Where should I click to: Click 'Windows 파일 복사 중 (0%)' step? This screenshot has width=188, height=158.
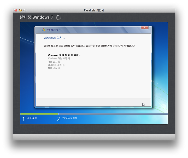(63, 55)
